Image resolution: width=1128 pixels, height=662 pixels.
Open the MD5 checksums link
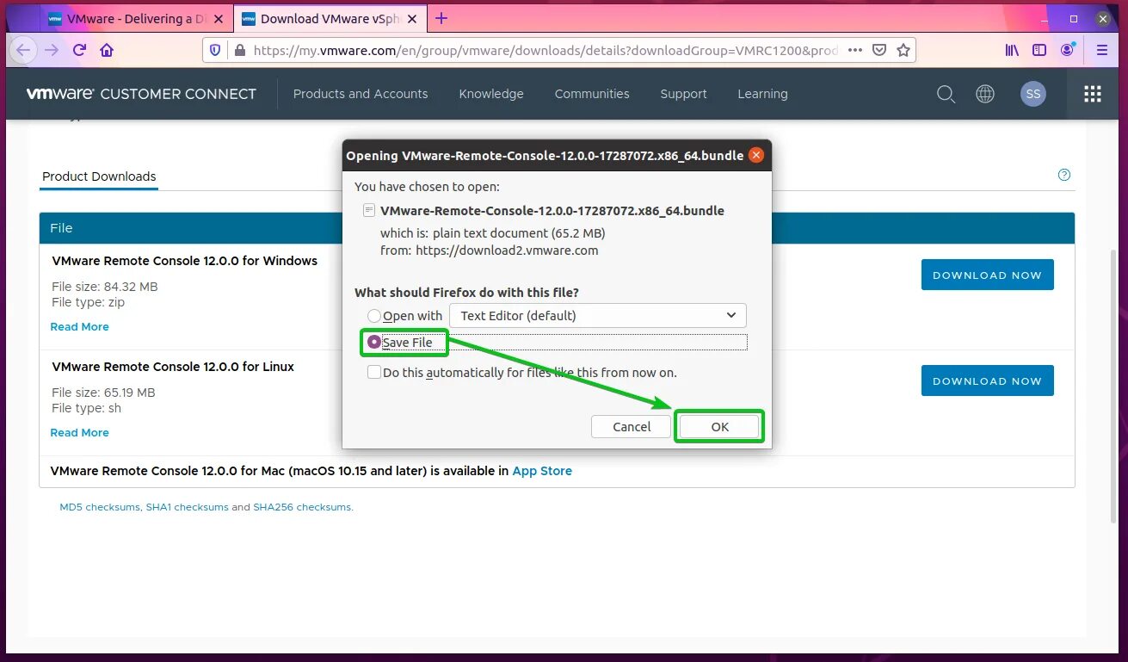[x=100, y=507]
